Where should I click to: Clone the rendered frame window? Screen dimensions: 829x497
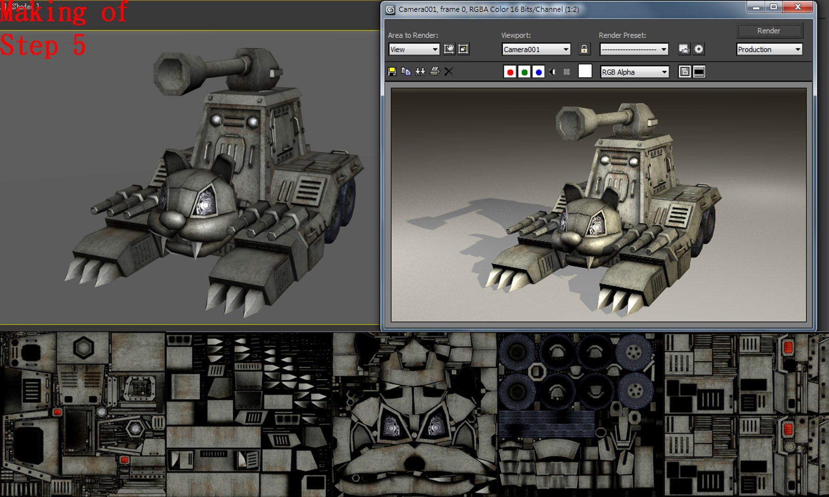[420, 72]
